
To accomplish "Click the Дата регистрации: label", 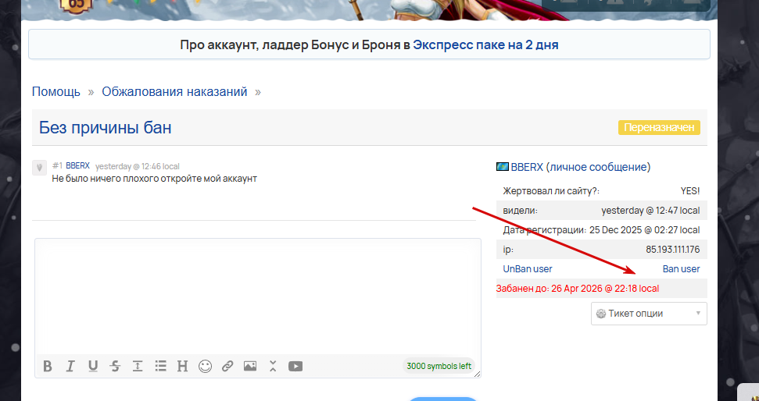I will 545,230.
